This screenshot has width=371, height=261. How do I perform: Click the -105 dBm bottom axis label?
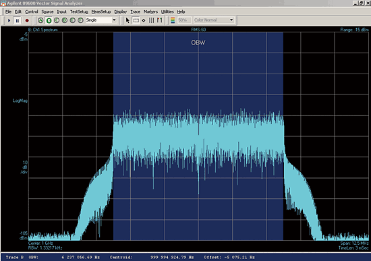pyautogui.click(x=24, y=235)
